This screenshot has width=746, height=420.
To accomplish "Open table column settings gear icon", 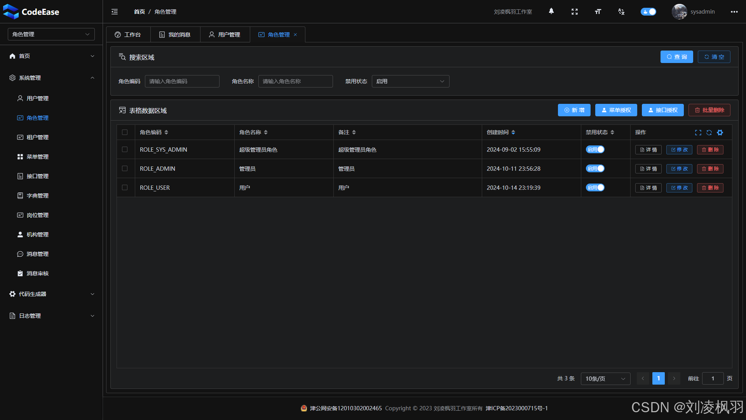I will 720,133.
